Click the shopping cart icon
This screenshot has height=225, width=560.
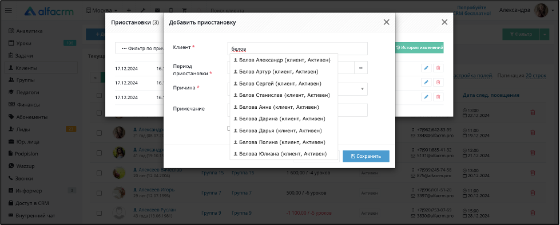(x=185, y=11)
